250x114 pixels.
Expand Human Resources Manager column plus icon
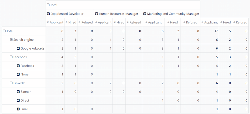(97, 14)
